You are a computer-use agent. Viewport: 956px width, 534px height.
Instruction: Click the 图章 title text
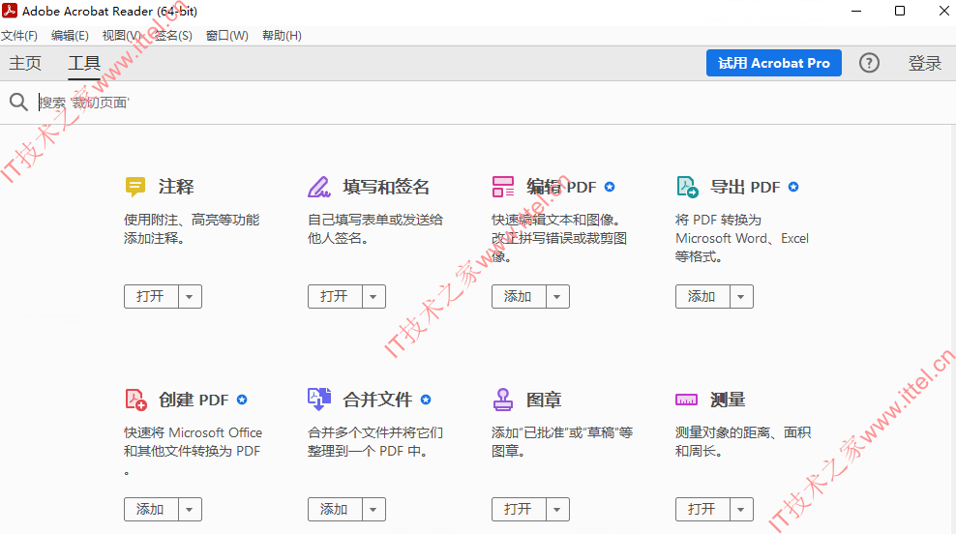pos(544,400)
